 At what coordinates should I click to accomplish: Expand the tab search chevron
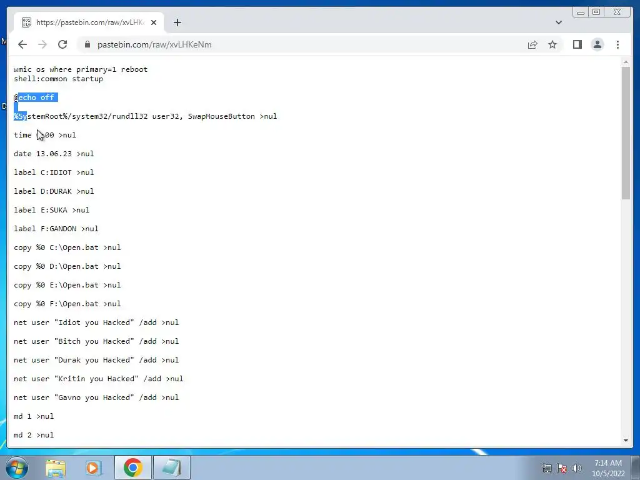[x=558, y=22]
